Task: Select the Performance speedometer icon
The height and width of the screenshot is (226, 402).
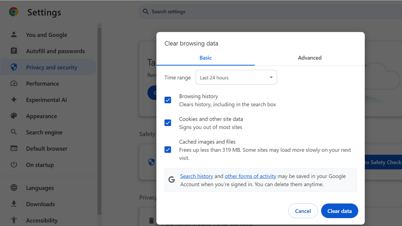Action: [x=14, y=83]
